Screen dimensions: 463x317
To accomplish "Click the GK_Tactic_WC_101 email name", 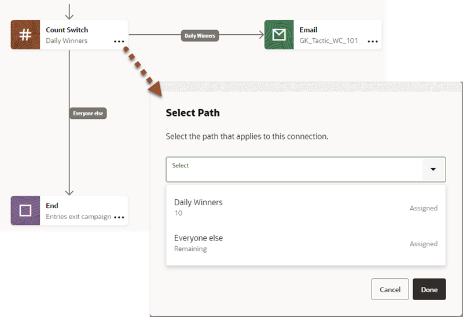I will point(329,41).
